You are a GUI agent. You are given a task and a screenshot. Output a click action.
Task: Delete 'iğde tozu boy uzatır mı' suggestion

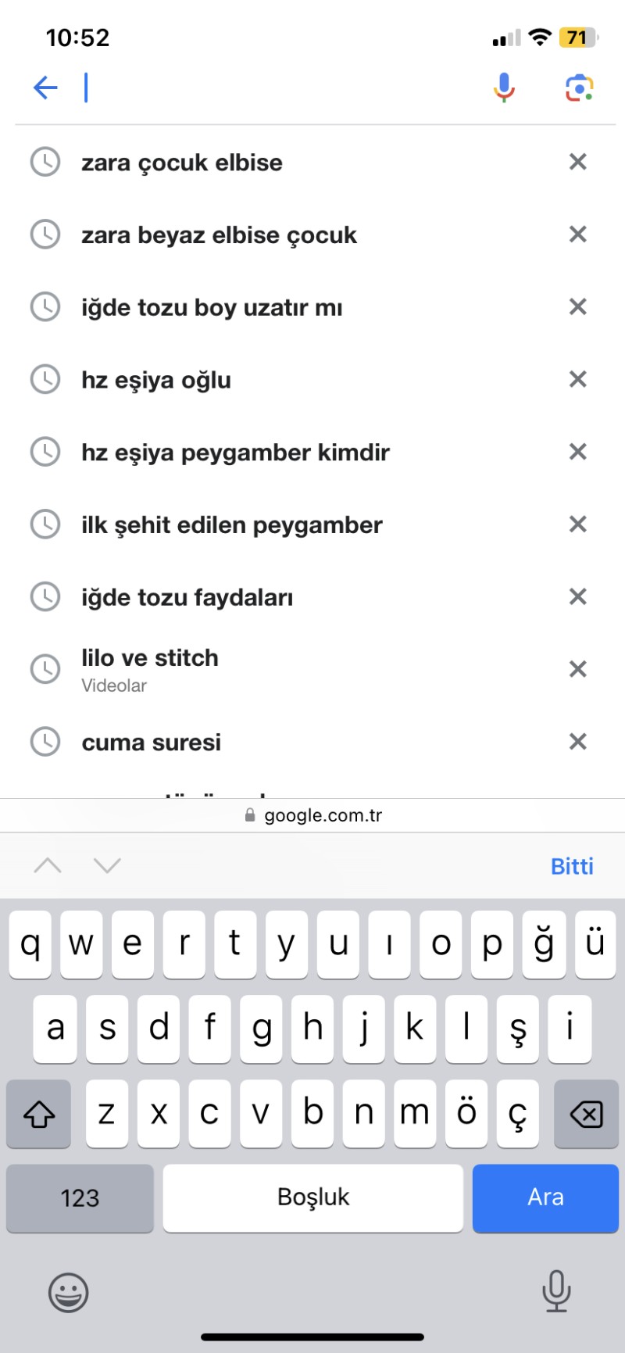[577, 307]
